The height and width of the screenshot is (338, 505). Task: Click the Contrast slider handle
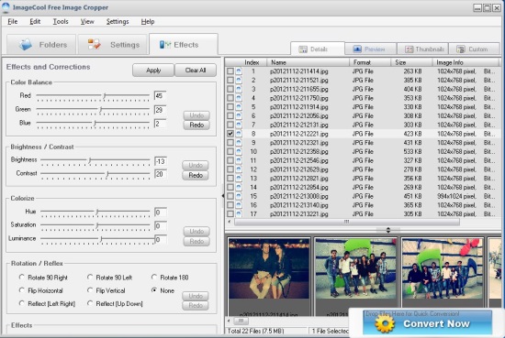(x=107, y=174)
